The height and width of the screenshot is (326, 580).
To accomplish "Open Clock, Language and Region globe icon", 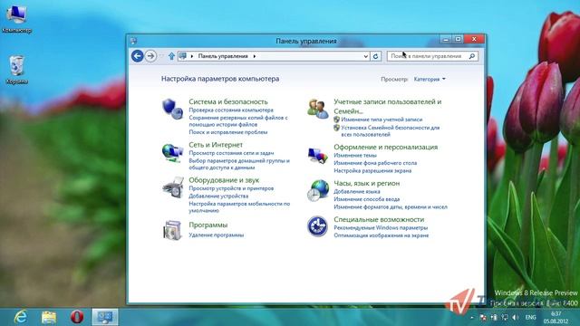I will 318,190.
